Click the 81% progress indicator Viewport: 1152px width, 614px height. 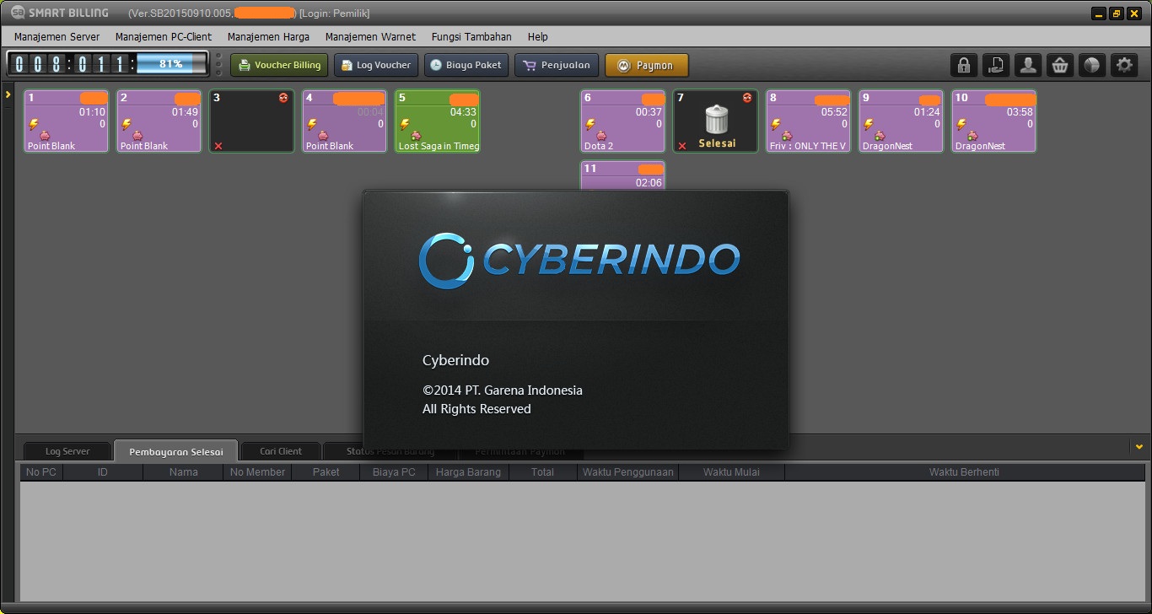[x=169, y=62]
